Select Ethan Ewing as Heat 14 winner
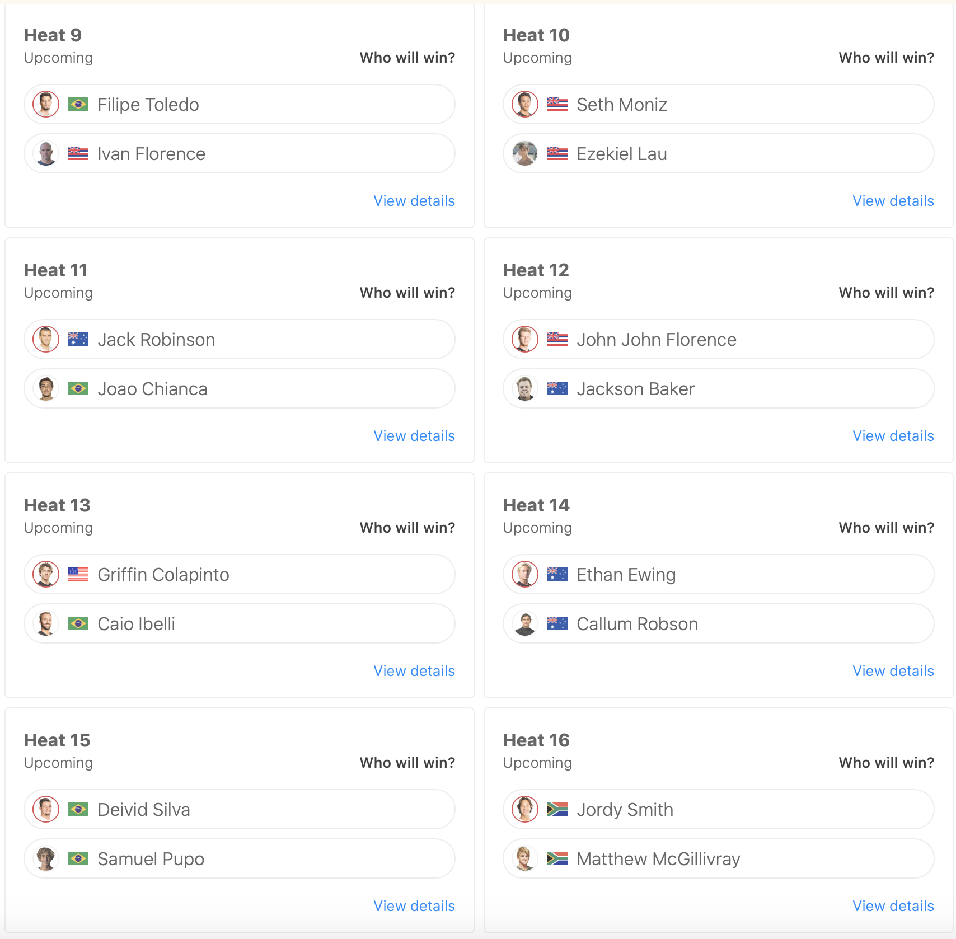The image size is (956, 939). 718,575
